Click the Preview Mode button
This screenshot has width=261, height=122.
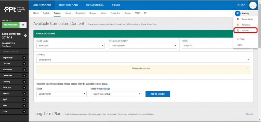coord(11,25)
